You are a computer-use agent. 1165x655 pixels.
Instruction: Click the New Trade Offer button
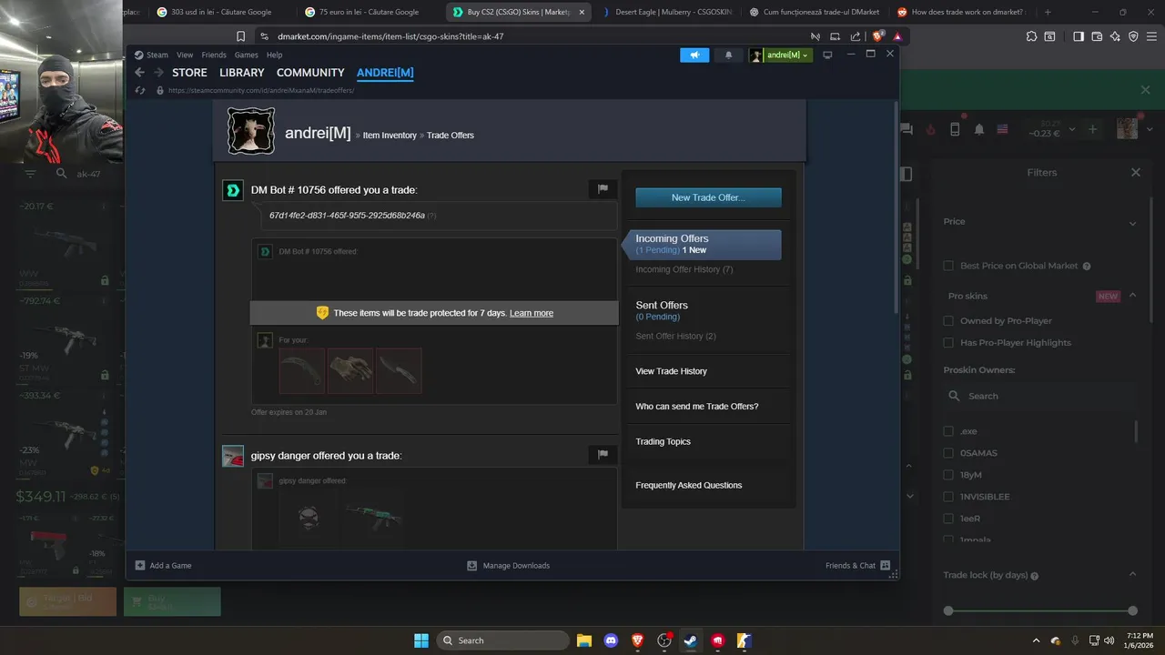(708, 197)
